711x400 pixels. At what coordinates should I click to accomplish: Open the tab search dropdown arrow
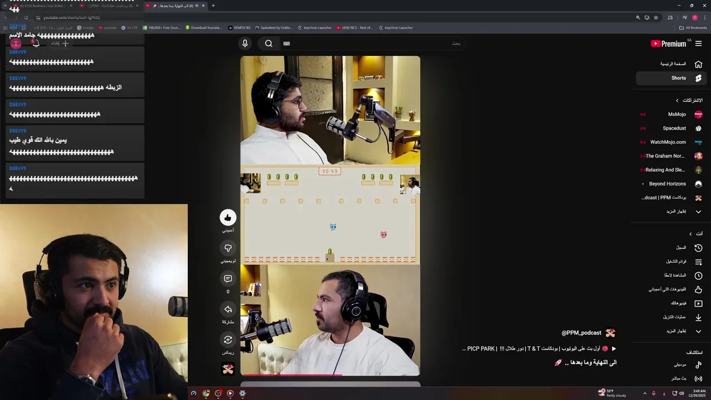point(6,6)
